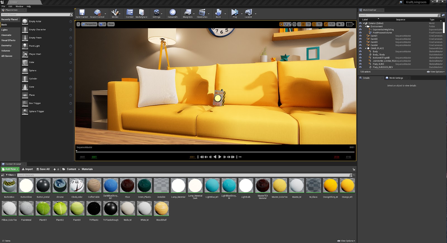Image resolution: width=447 pixels, height=243 pixels.
Task: Toggle the Lit view mode button
Action: pos(102,24)
